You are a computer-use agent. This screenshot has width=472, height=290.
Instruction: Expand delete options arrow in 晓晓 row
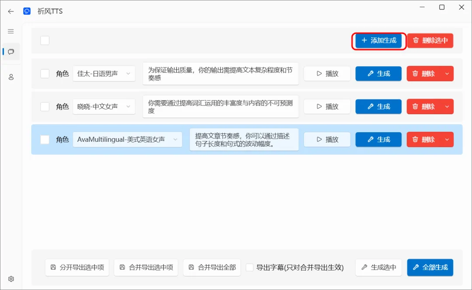tap(447, 106)
